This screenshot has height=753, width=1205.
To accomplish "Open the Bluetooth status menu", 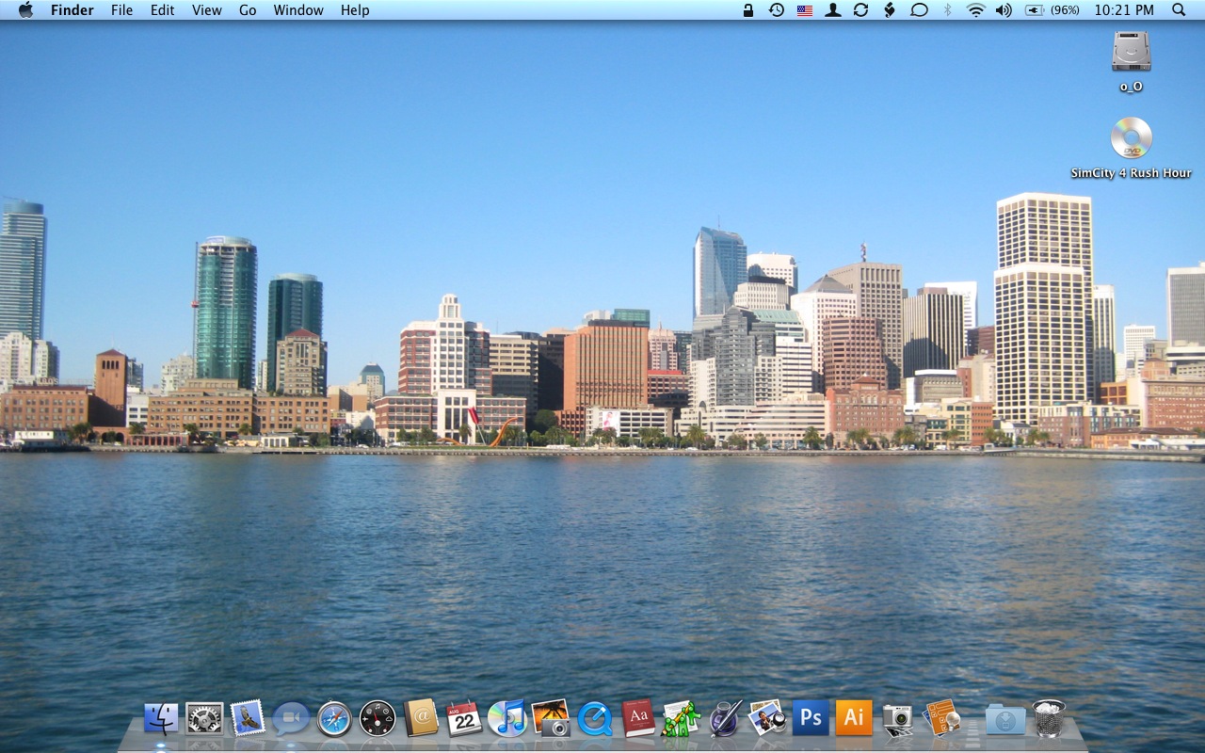I will click(x=948, y=10).
